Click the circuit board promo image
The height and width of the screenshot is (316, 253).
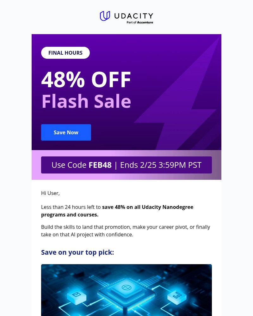(x=126, y=290)
